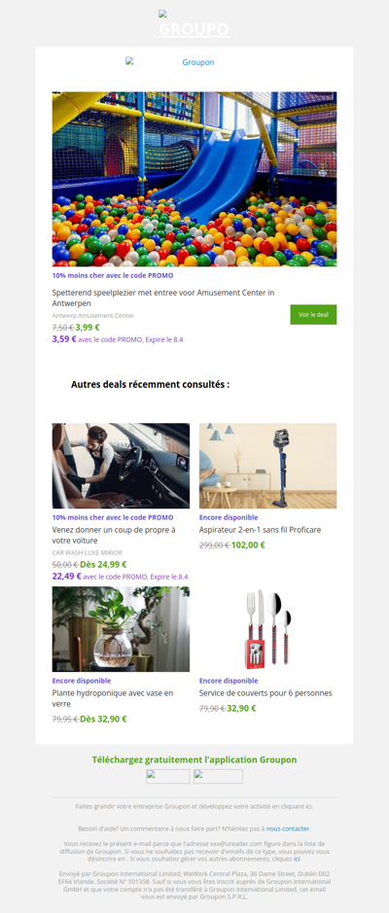389x913 pixels.
Task: Open the hydroponic plant vase image
Action: click(x=121, y=629)
